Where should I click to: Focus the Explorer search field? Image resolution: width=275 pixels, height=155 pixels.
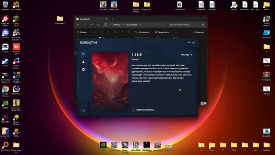tap(187, 25)
